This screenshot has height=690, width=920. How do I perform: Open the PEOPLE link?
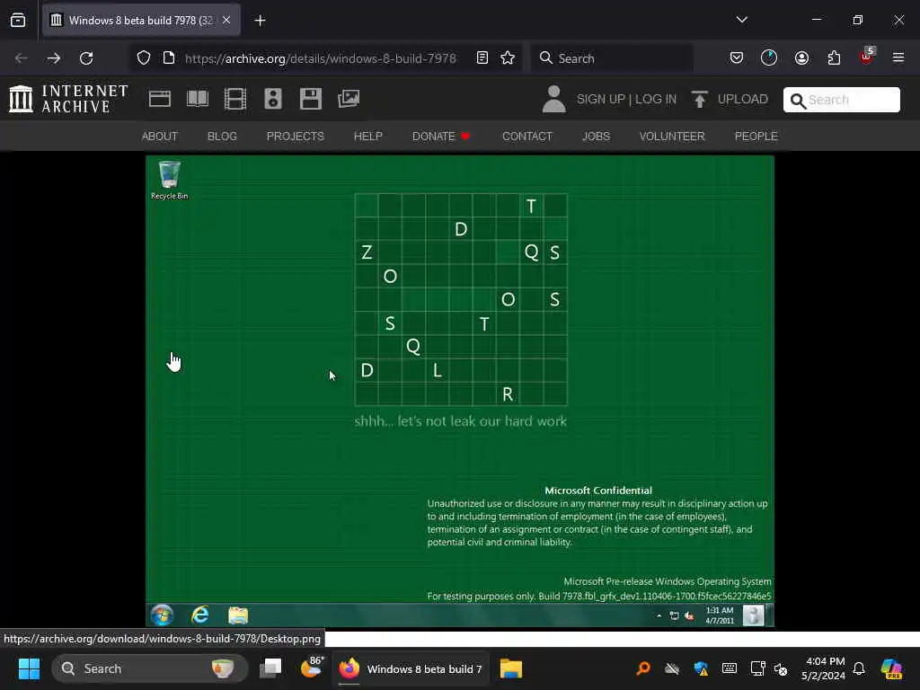(x=756, y=137)
